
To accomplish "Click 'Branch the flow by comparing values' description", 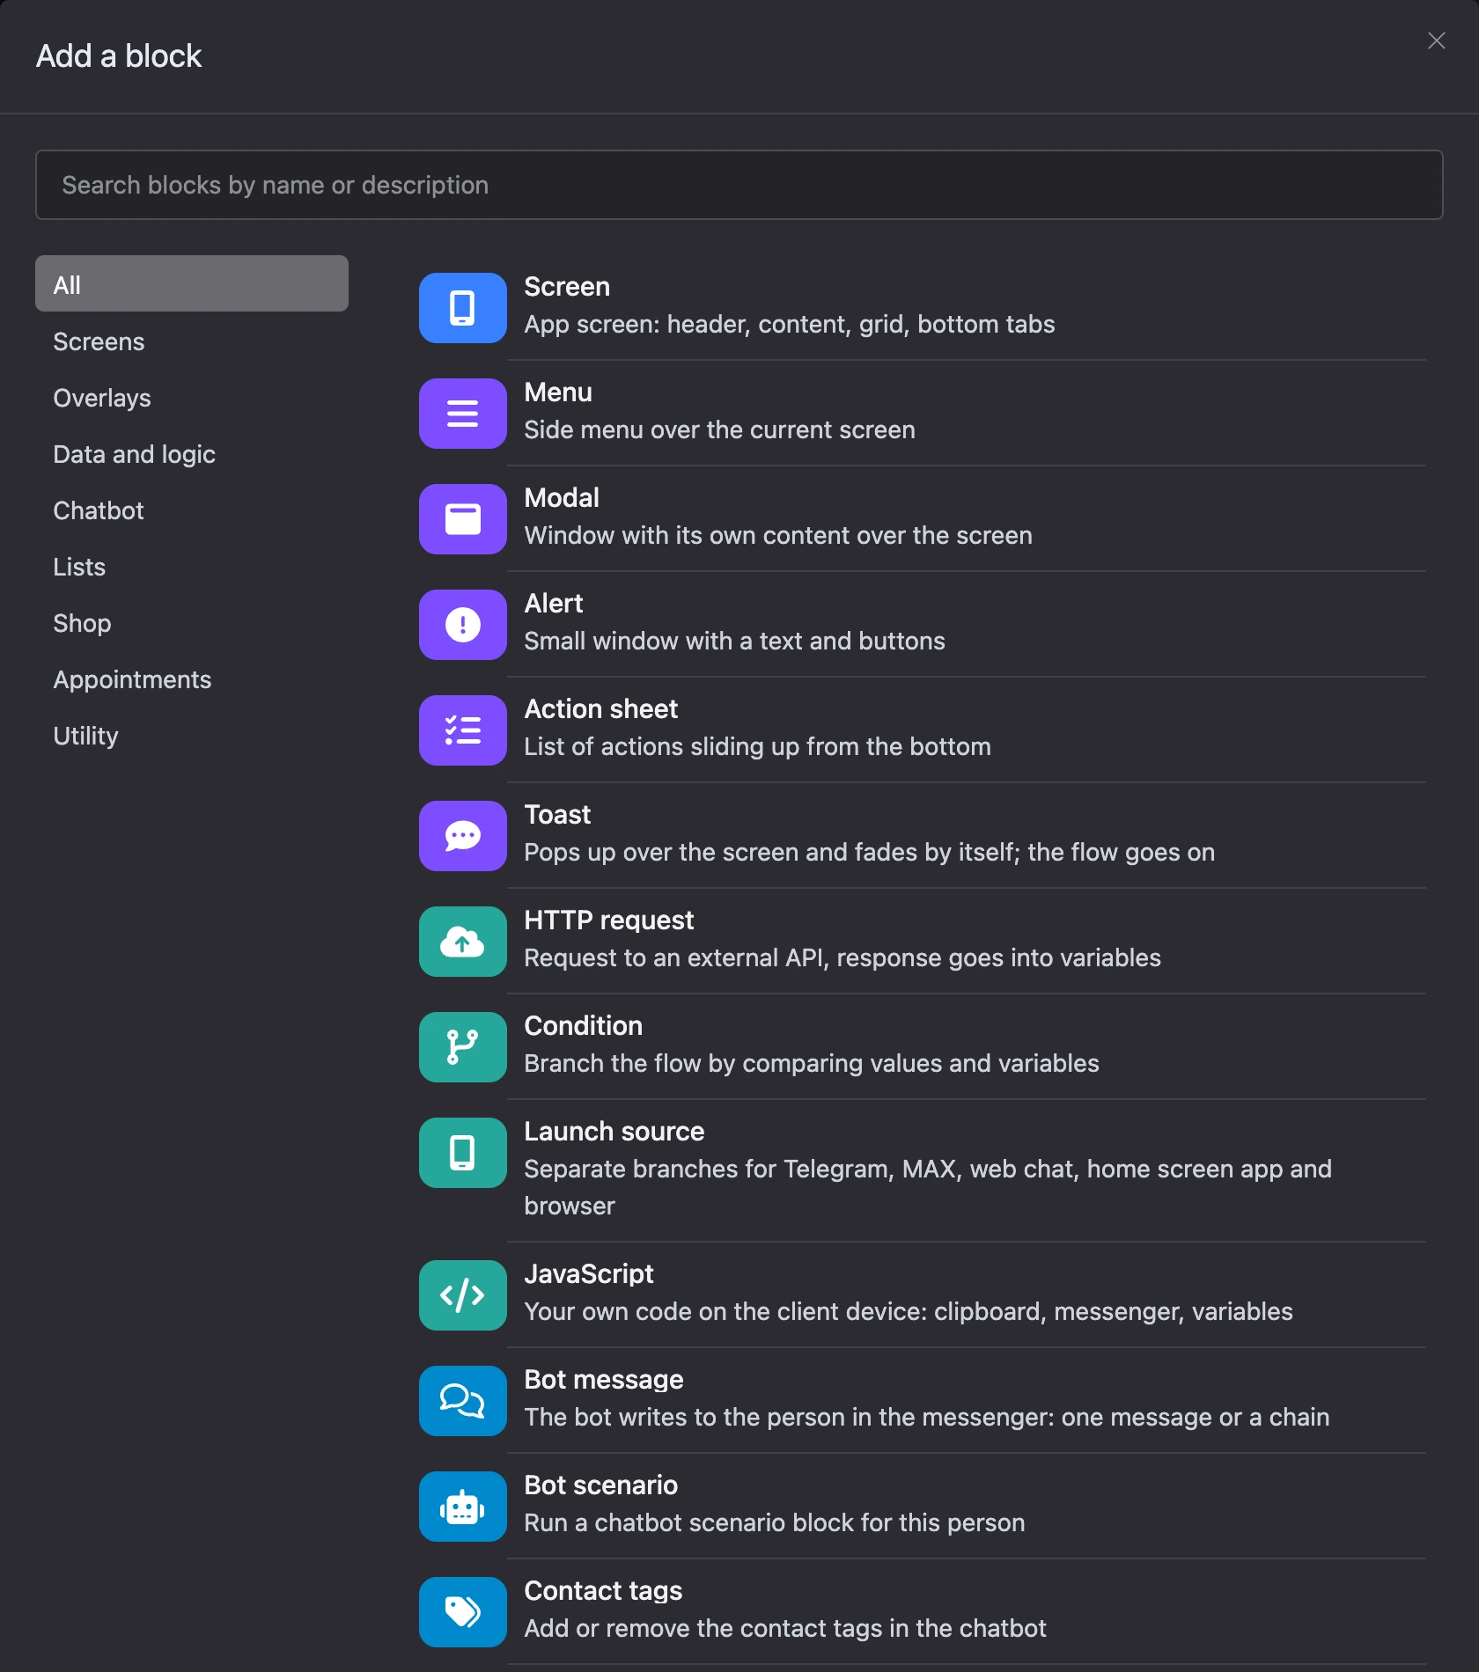I will click(812, 1064).
